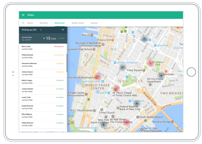Click the search magnifier icon
Screen dimensions: 202x144
pyautogui.click(x=23, y=23)
